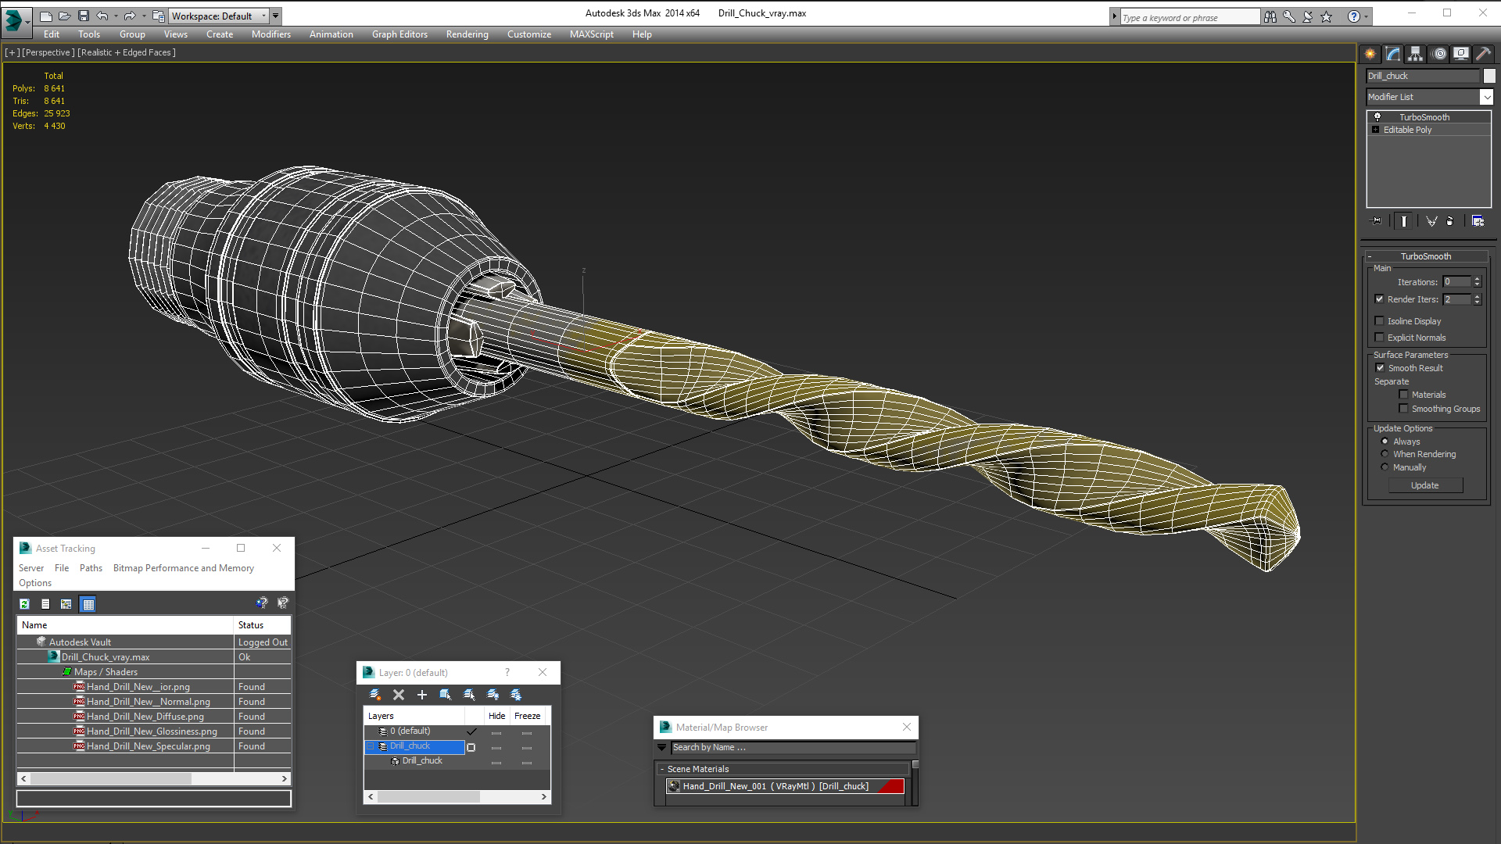Click the object color swatch

[1489, 76]
